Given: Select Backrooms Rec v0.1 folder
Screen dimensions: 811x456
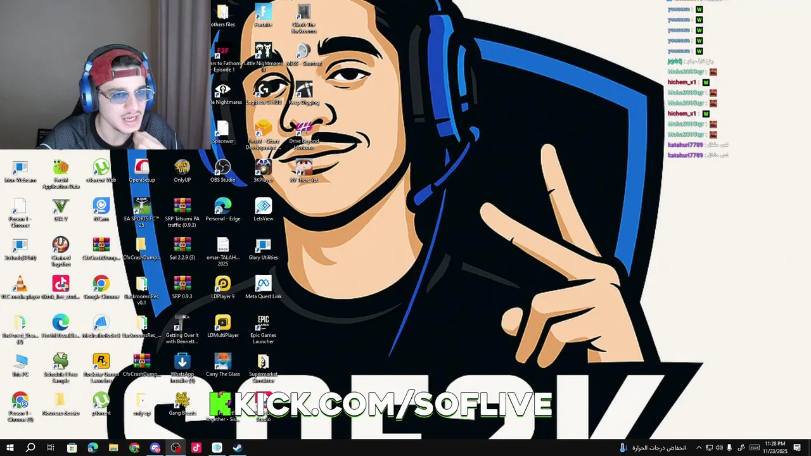Looking at the screenshot, I should [142, 291].
